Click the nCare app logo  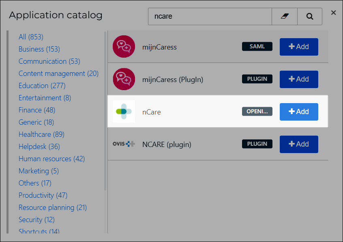124,112
